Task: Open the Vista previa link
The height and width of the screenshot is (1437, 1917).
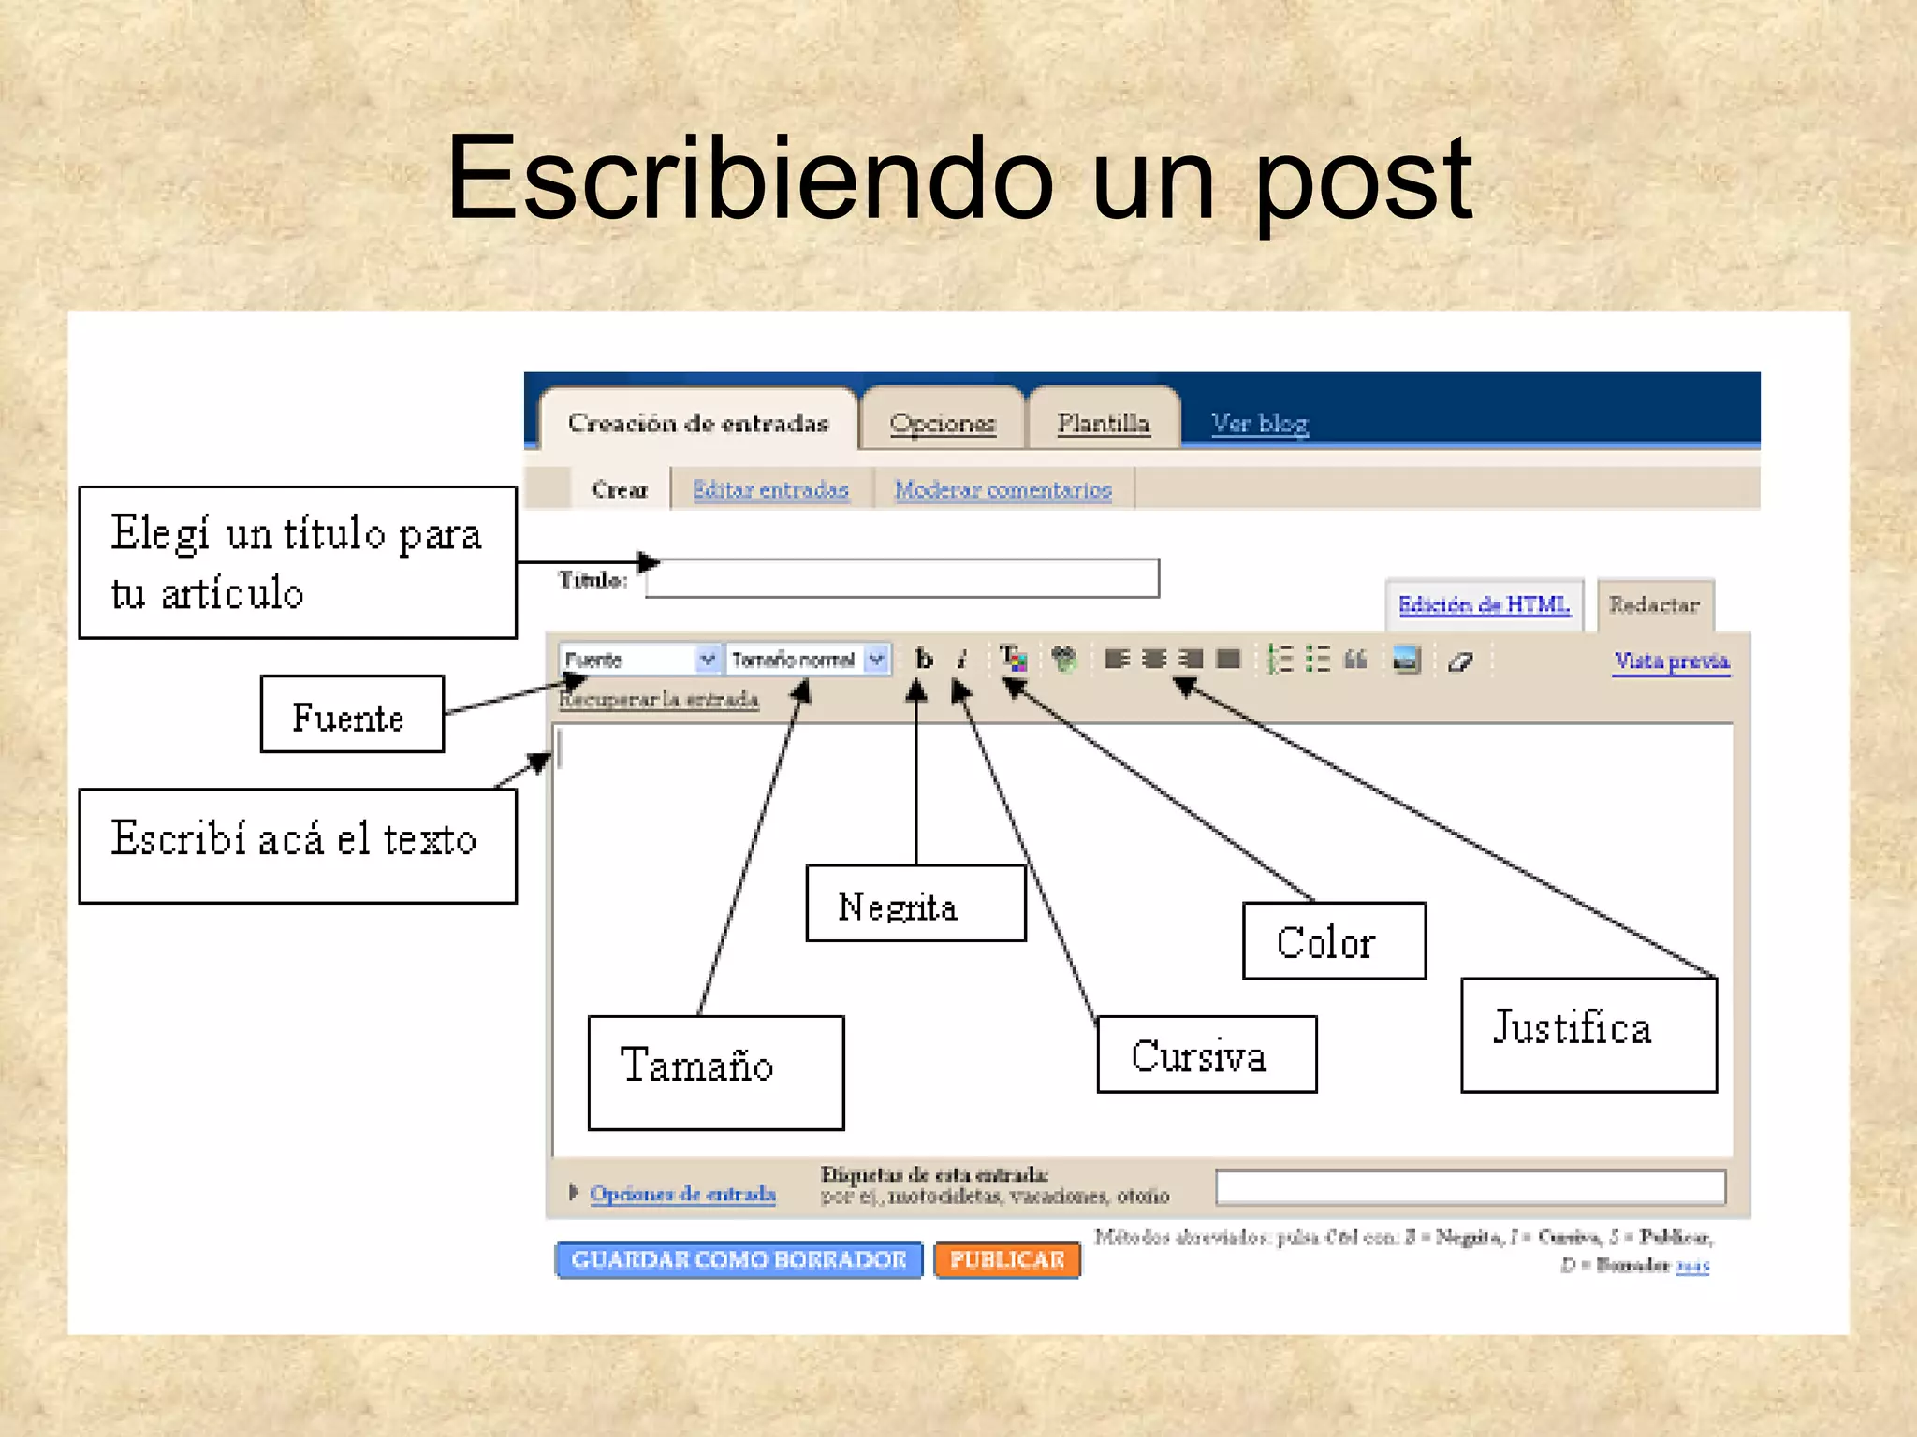Action: pyautogui.click(x=1672, y=660)
